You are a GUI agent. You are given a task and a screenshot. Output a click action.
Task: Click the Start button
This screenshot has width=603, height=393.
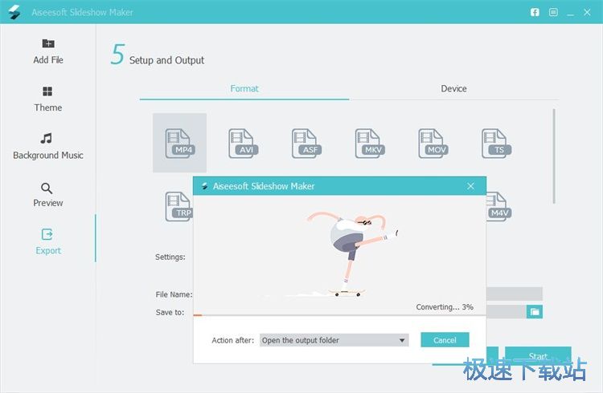pyautogui.click(x=538, y=356)
